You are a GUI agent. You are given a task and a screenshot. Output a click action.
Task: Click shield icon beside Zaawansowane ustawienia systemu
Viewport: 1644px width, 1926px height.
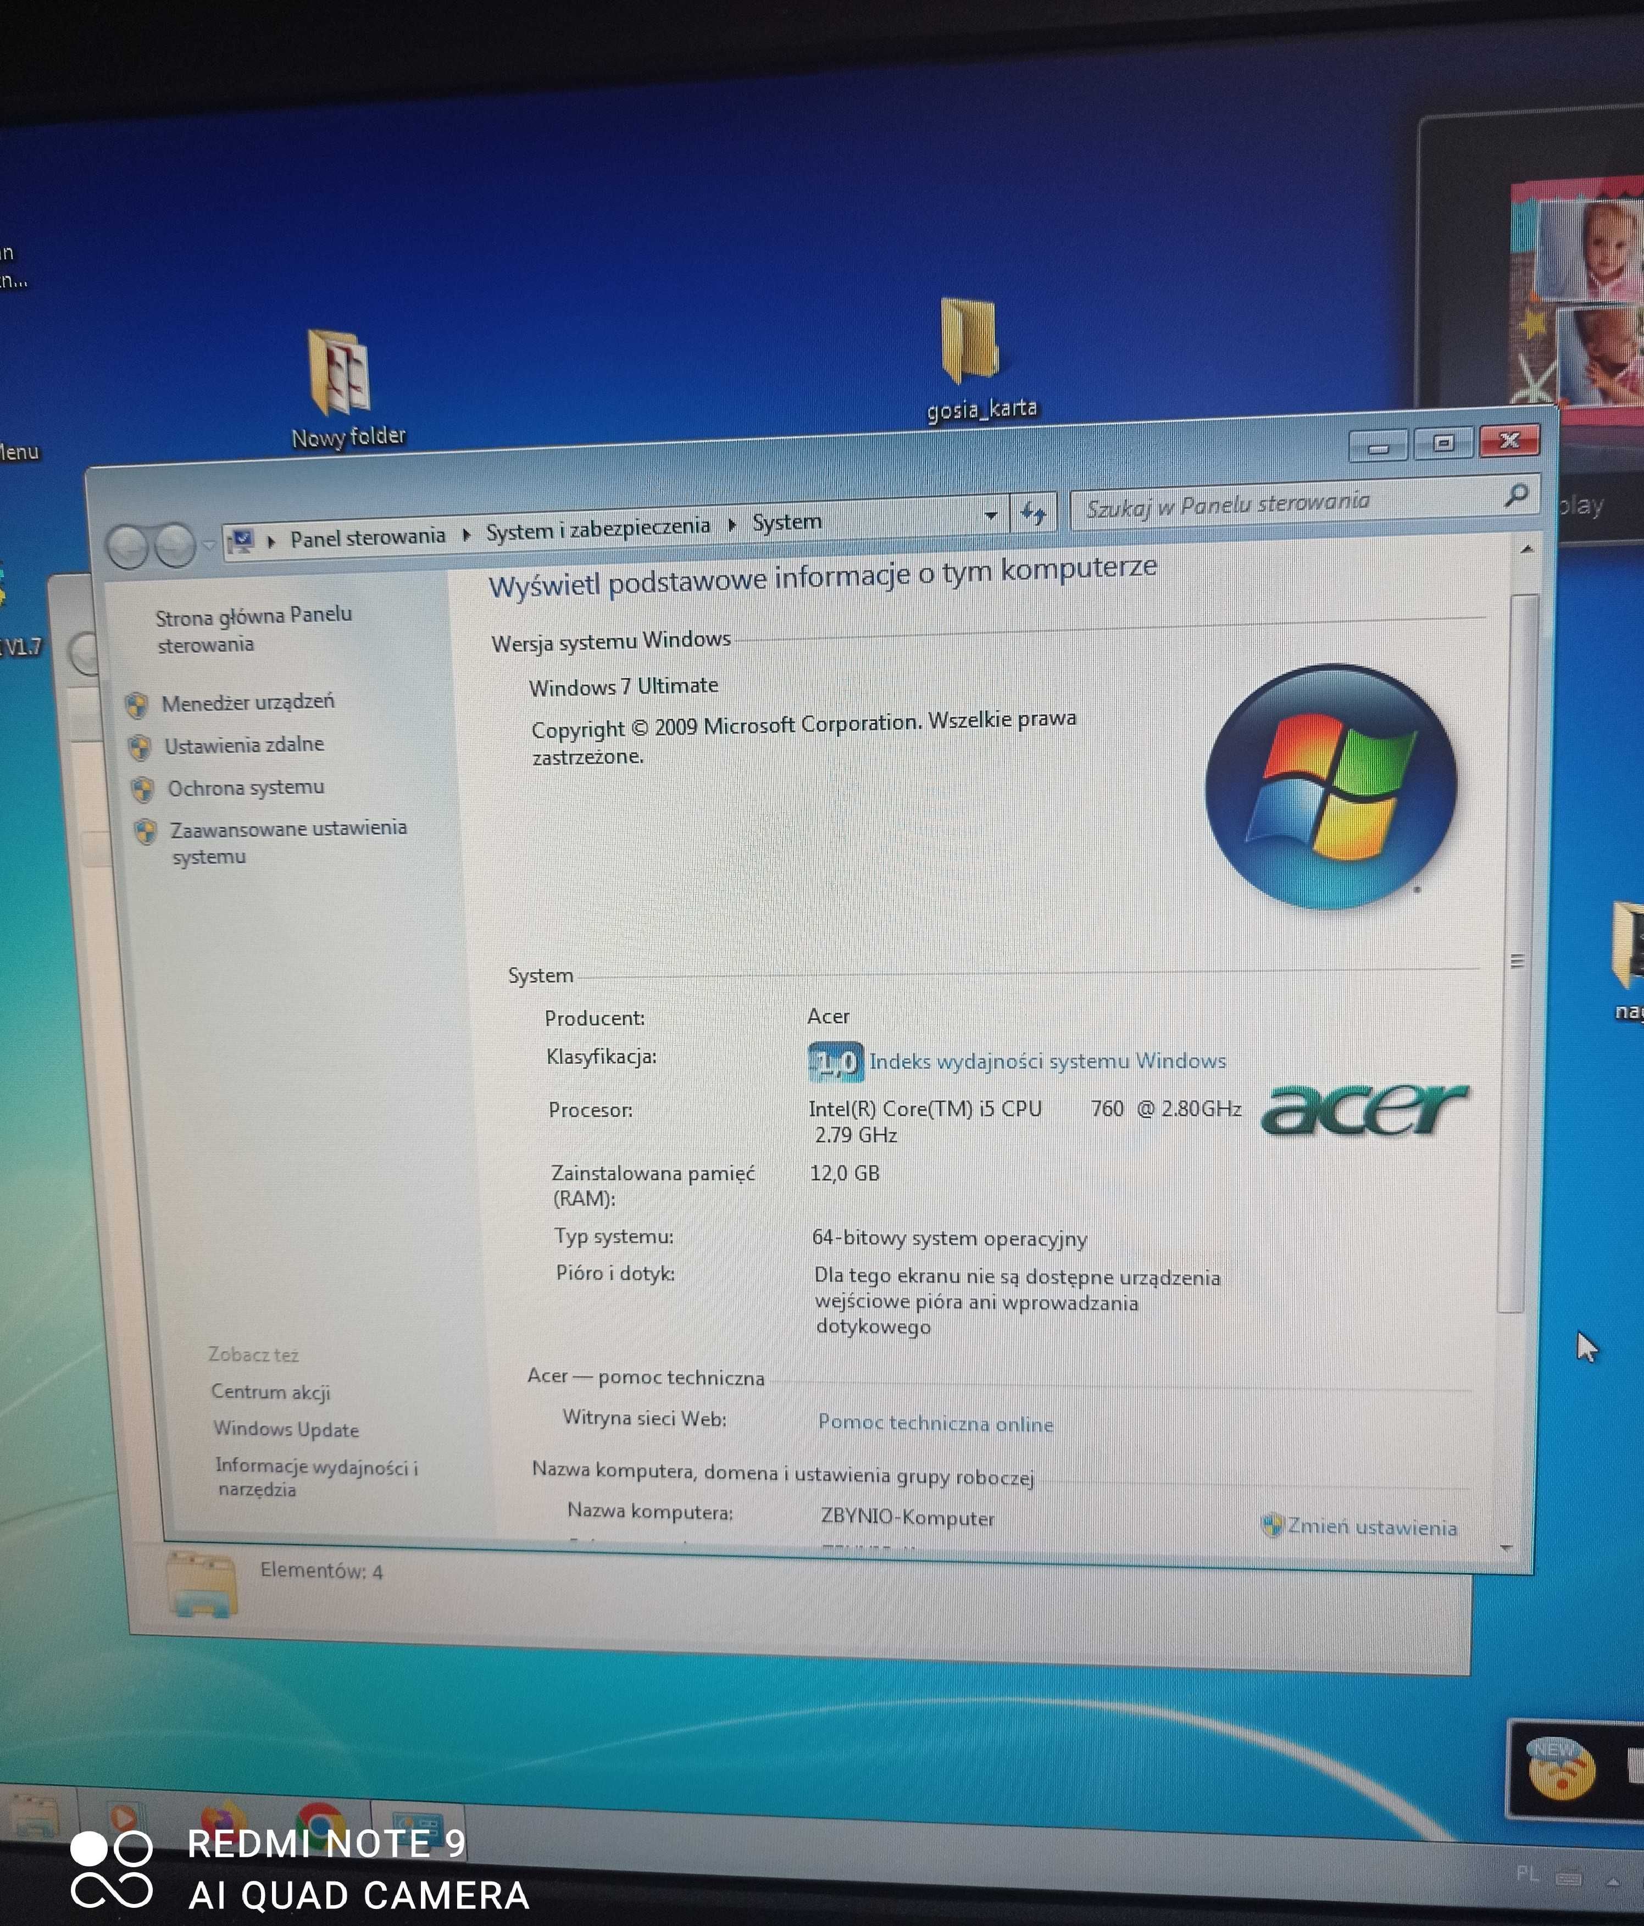145,832
